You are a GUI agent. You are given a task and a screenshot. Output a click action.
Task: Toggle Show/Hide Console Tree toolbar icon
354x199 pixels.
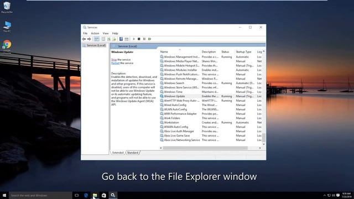(x=97, y=39)
